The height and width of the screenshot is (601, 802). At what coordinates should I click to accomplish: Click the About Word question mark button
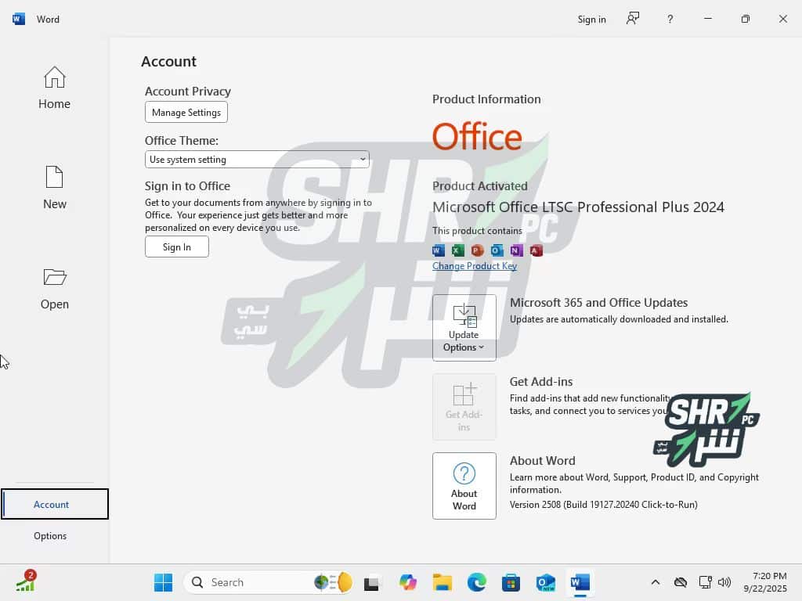click(x=464, y=485)
